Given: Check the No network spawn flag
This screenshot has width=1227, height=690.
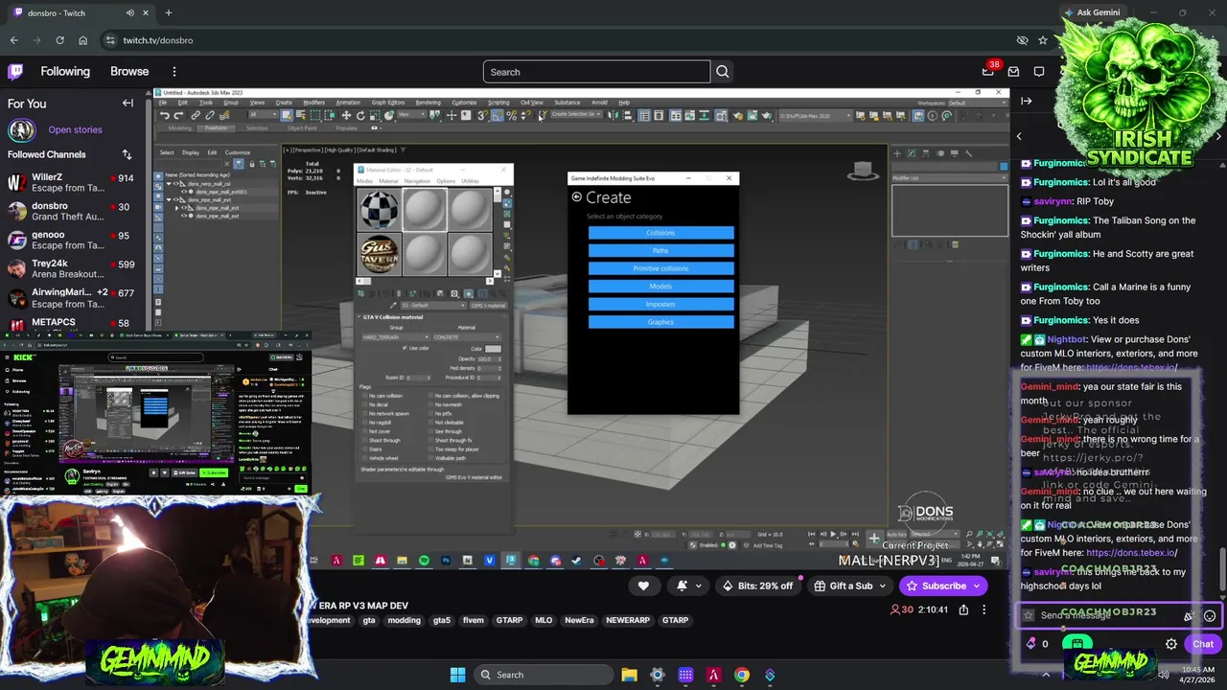Looking at the screenshot, I should point(364,413).
